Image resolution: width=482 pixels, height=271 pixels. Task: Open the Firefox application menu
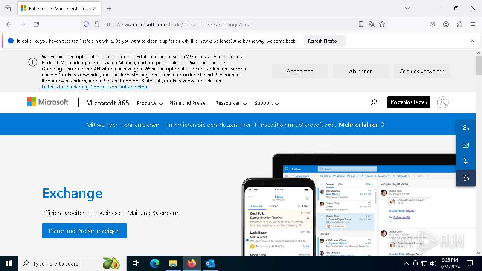coord(473,24)
